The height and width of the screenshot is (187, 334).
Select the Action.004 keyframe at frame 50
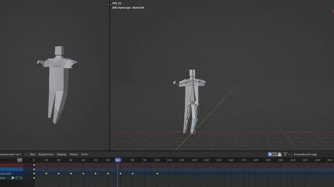[96, 173]
